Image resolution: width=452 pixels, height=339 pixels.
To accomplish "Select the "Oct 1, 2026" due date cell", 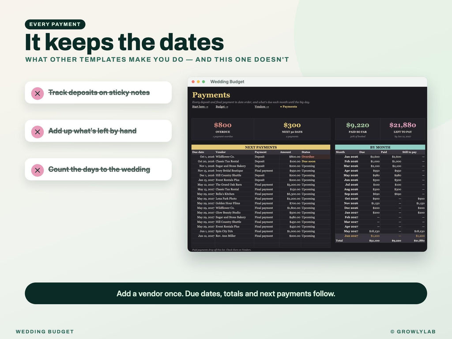I will [x=207, y=157].
